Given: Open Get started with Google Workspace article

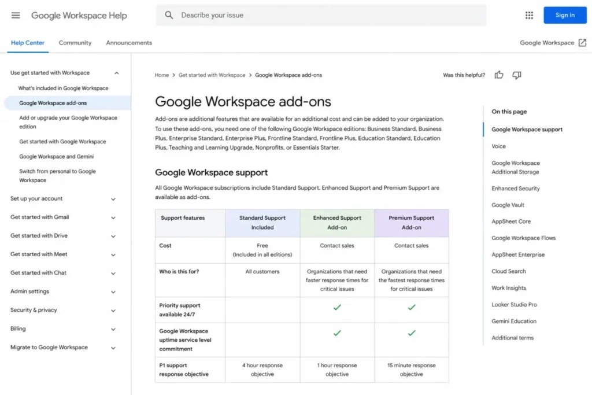Looking at the screenshot, I should 62,141.
